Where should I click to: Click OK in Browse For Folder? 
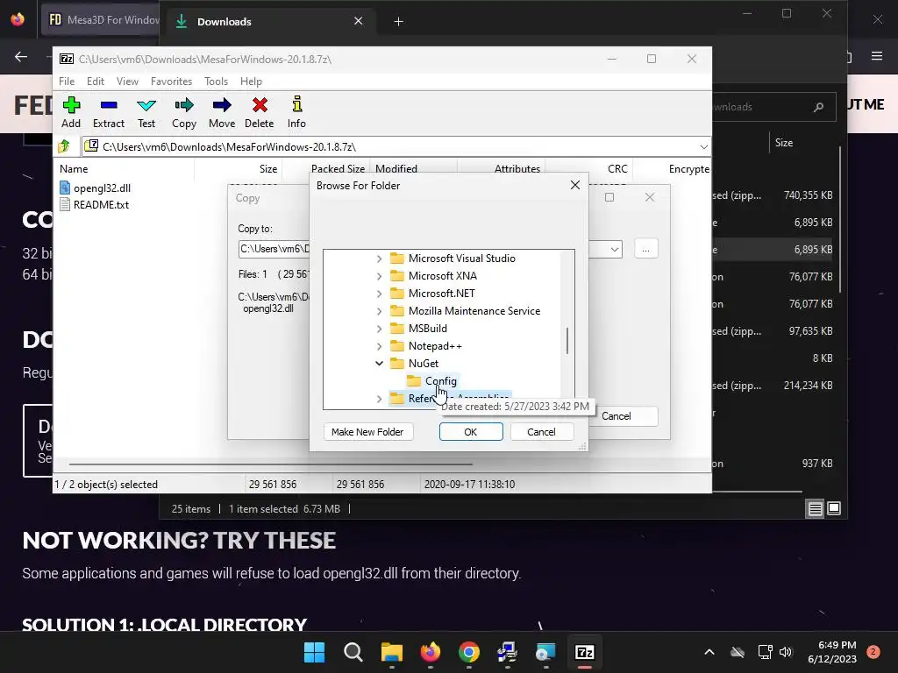(x=471, y=432)
